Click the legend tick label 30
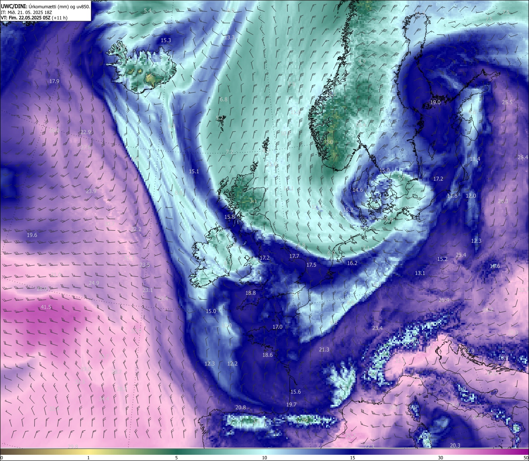Image resolution: width=529 pixels, height=461 pixels. click(x=441, y=458)
